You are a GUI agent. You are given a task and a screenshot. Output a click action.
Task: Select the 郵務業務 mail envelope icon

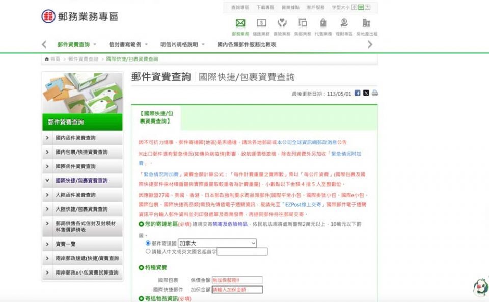[x=239, y=24]
